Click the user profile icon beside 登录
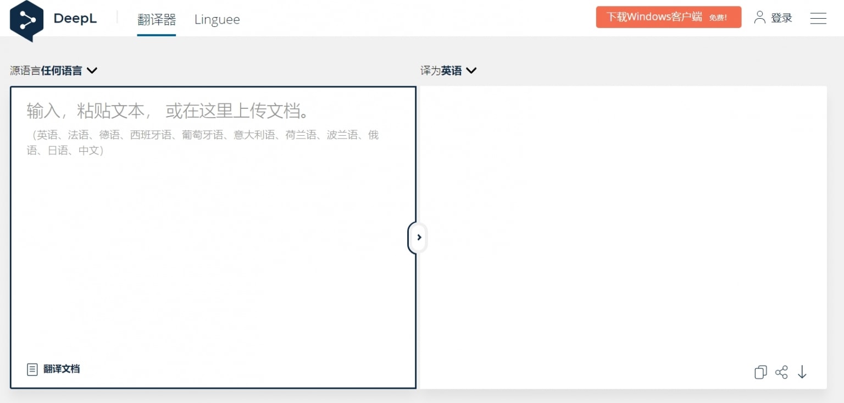The width and height of the screenshot is (844, 403). click(x=759, y=18)
